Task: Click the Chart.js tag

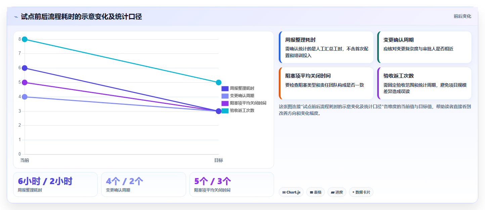Action: [x=291, y=192]
